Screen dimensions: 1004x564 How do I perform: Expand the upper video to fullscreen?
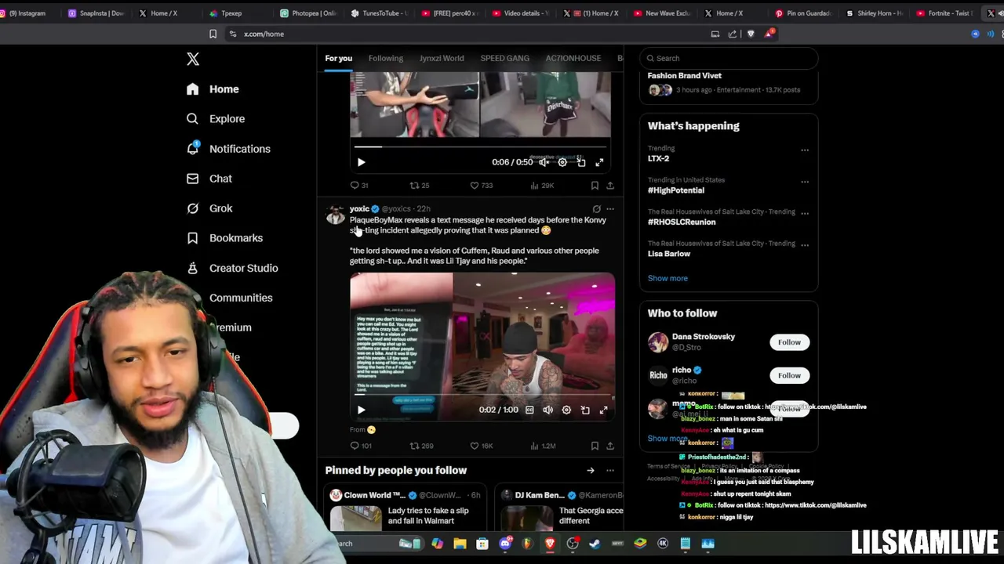(x=599, y=162)
